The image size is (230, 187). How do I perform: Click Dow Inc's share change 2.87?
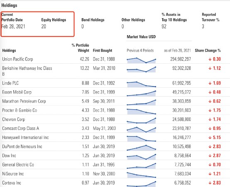[215, 156]
